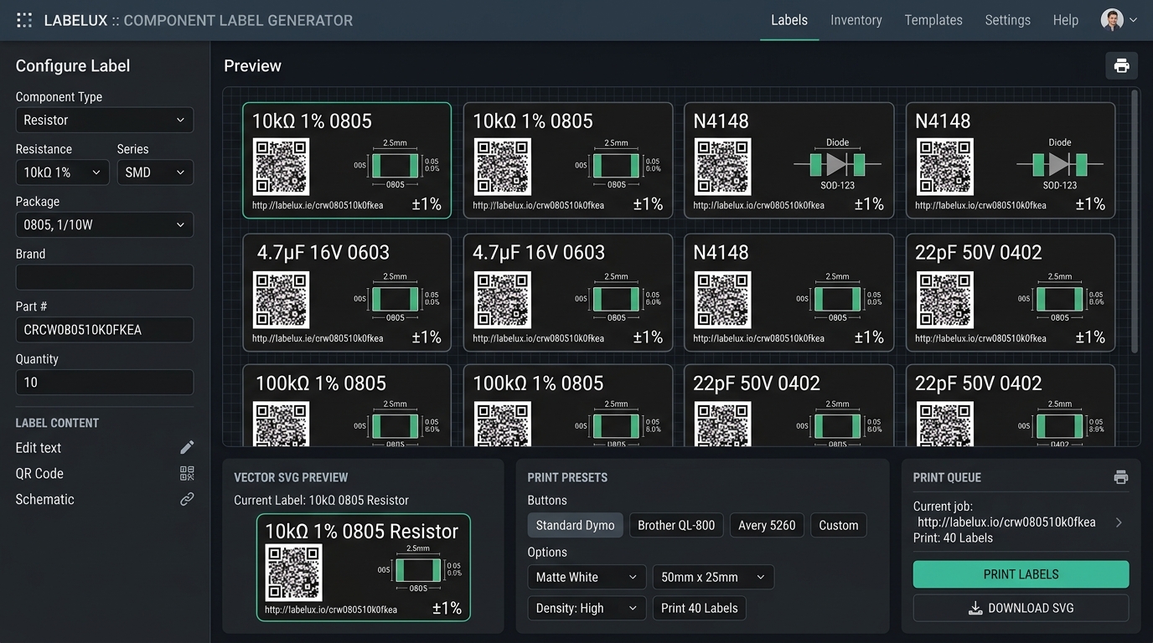The width and height of the screenshot is (1153, 643).
Task: Open the Package dropdown
Action: point(105,224)
